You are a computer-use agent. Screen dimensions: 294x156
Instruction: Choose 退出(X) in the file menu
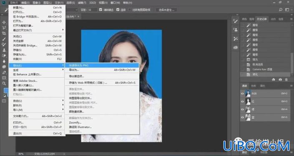pos(37,134)
